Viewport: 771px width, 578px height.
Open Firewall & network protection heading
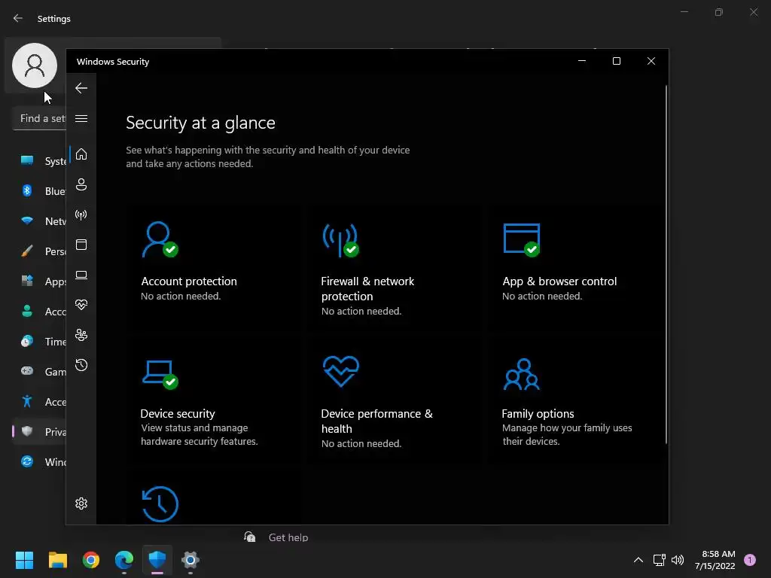pos(367,288)
